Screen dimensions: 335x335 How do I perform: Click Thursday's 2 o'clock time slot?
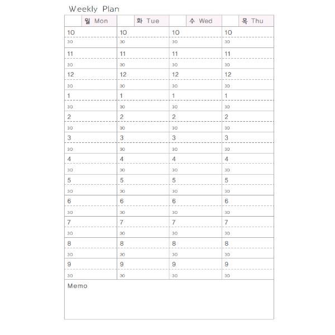(x=248, y=117)
